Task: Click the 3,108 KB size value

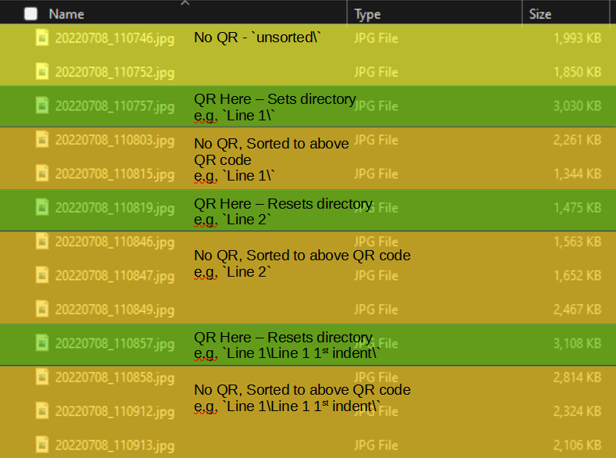Action: coord(577,343)
